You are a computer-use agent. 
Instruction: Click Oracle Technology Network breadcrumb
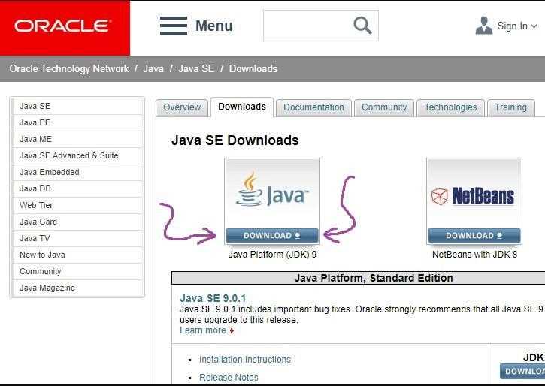69,69
